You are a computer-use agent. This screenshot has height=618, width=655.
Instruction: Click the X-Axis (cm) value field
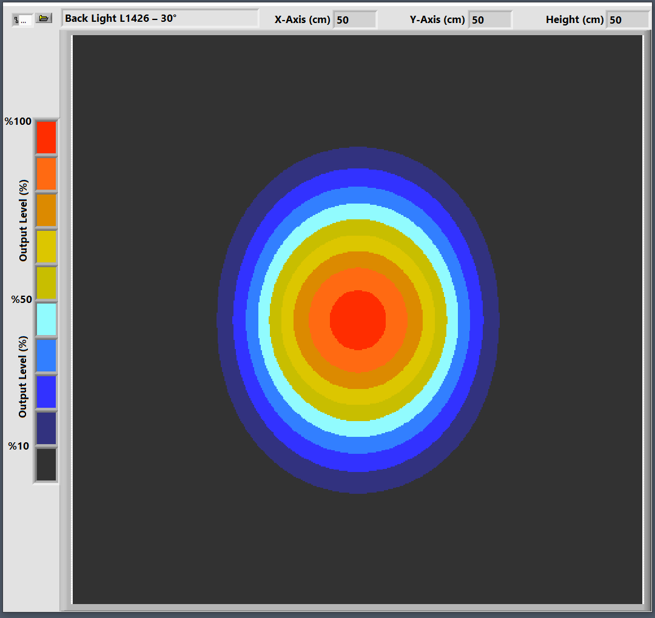pyautogui.click(x=355, y=20)
